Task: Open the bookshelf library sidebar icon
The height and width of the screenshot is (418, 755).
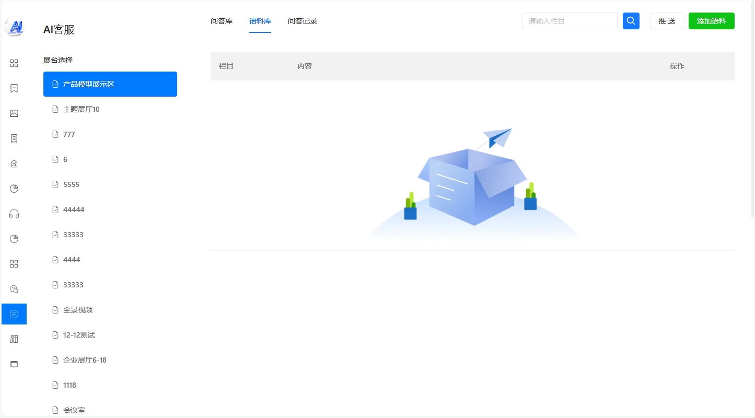Action: click(14, 339)
